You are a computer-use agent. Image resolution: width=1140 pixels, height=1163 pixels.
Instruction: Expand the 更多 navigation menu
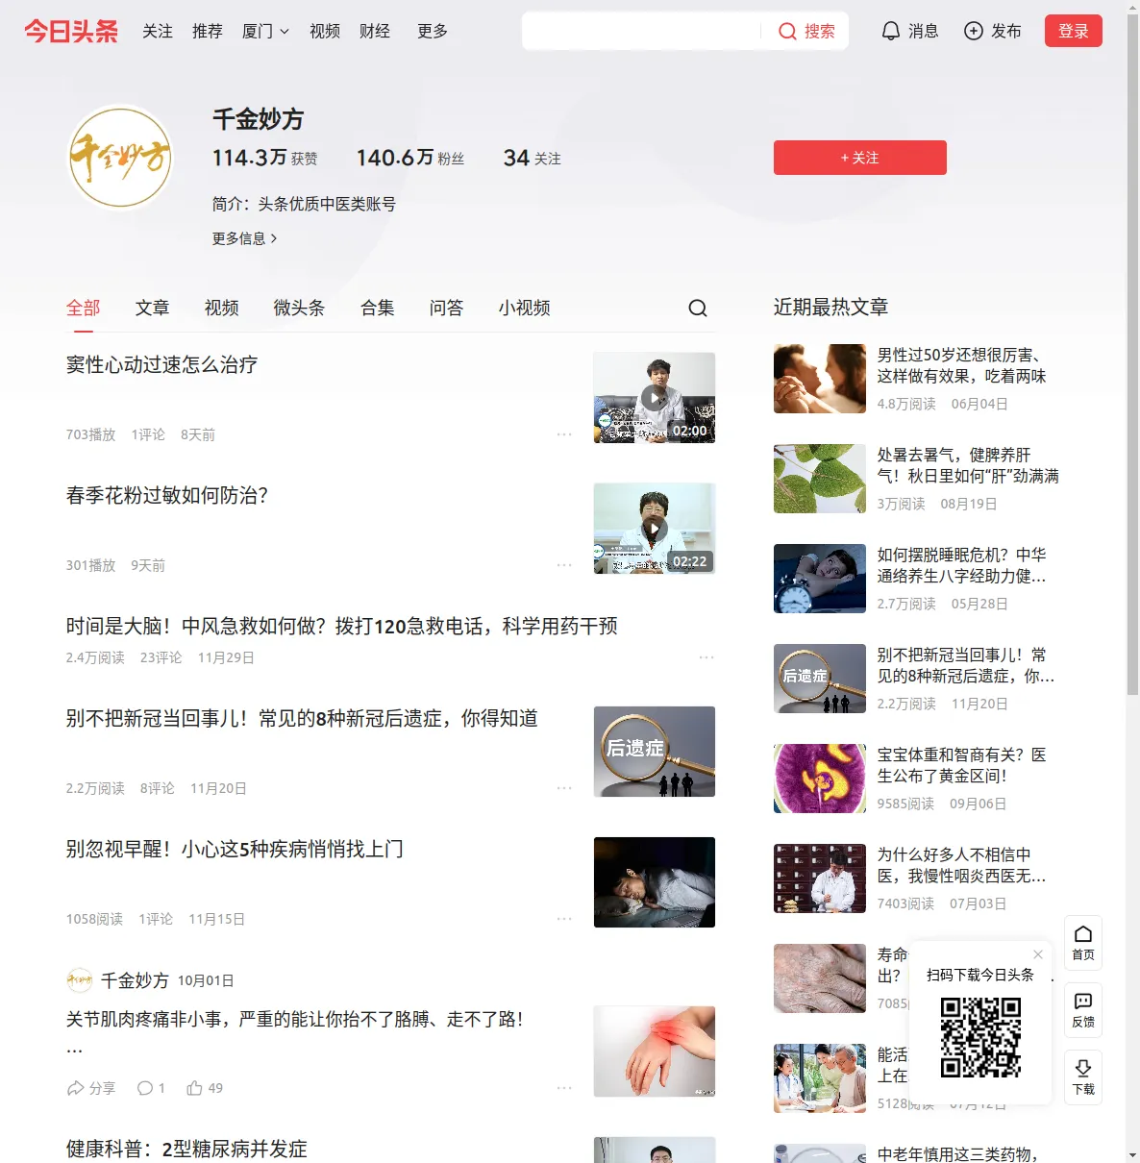[433, 31]
